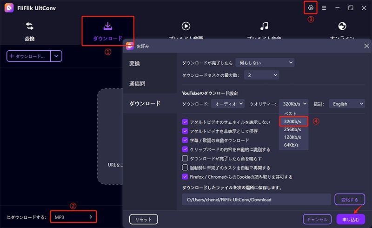The width and height of the screenshot is (372, 228).
Task: Click the キャンセル cancel button
Action: (x=317, y=220)
